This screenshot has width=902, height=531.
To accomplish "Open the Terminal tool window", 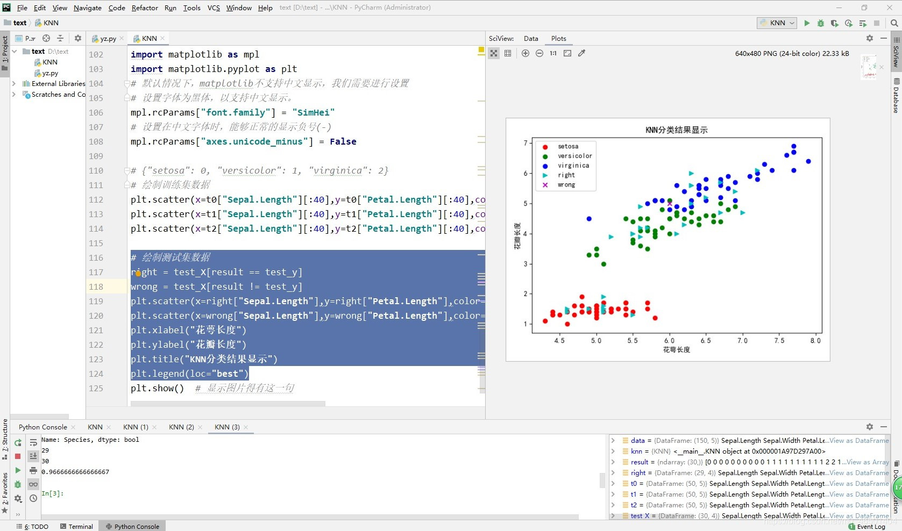I will coord(76,527).
